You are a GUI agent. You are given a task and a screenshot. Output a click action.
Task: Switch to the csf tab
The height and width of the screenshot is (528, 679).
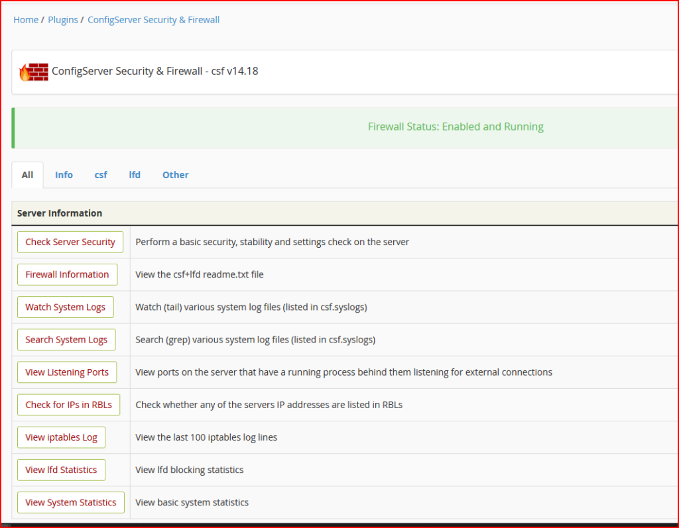[x=101, y=175]
